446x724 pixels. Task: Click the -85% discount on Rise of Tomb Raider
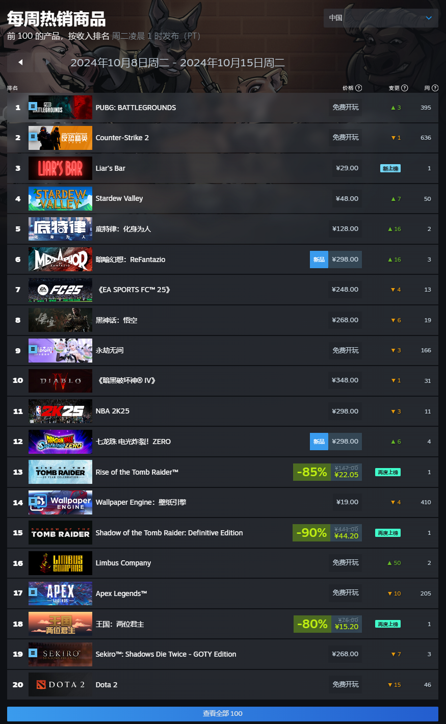(x=311, y=472)
